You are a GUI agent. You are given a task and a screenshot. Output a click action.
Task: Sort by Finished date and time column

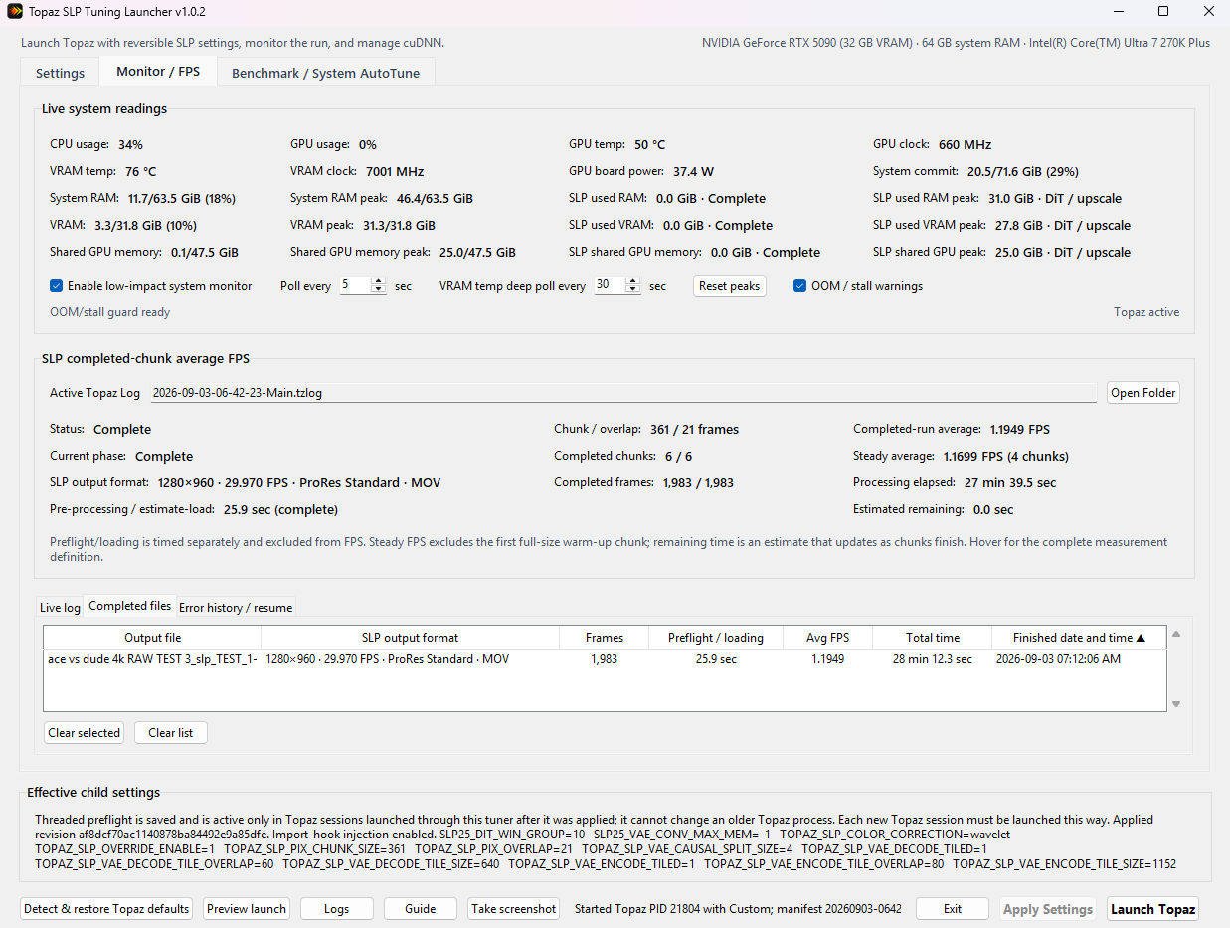1079,638
